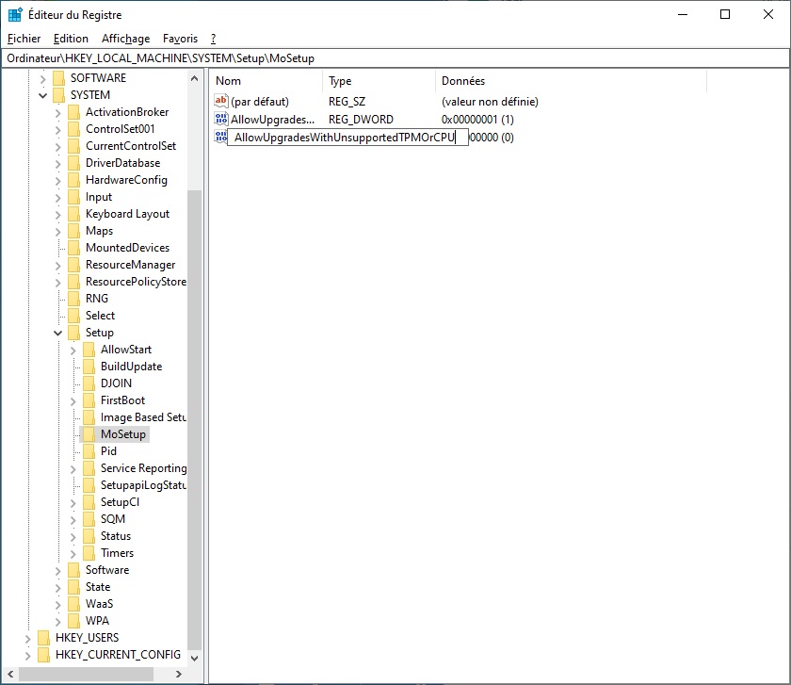Click the registry path address bar
Viewport: 791px width, 685px height.
(395, 58)
